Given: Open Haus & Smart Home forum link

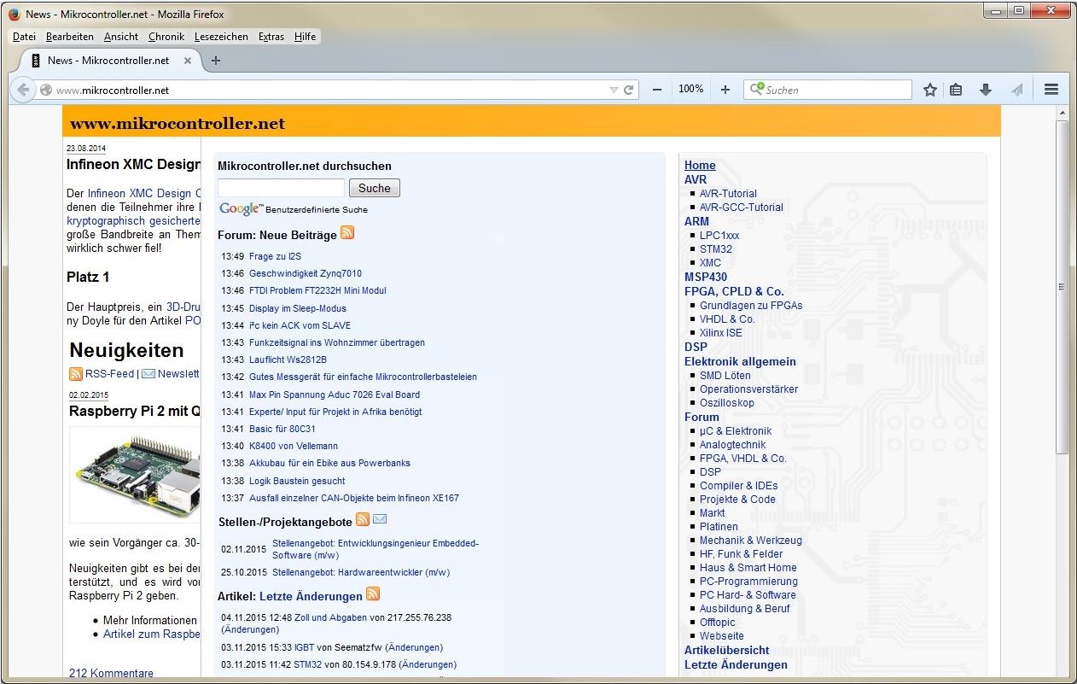Looking at the screenshot, I should click(748, 568).
